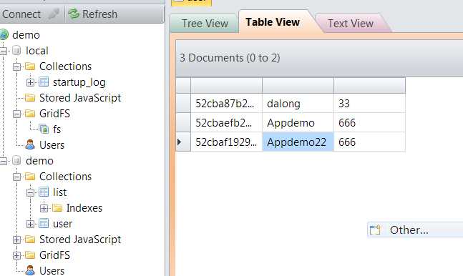Select Stored JavaScript label under local database
463x276 pixels.
[x=80, y=98]
